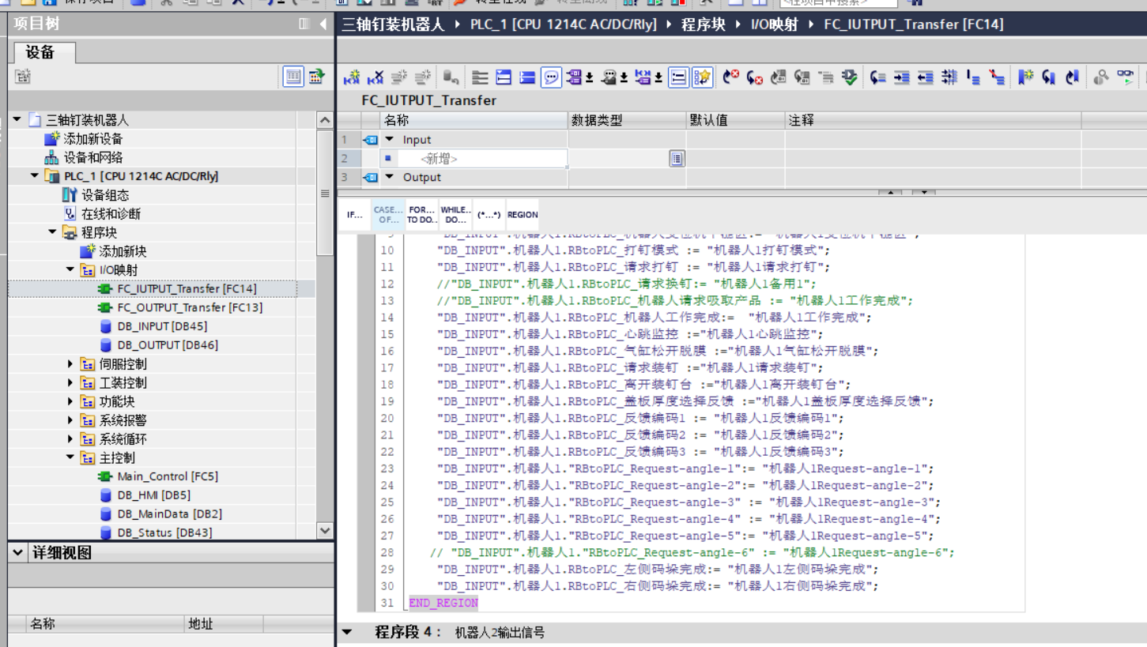Click PLC_1 in the breadcrumb path
1147x647 pixels.
tap(563, 24)
